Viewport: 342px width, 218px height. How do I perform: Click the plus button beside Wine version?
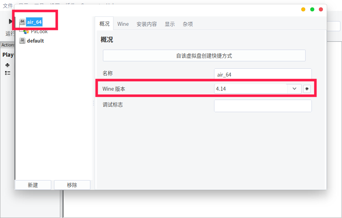coord(307,89)
